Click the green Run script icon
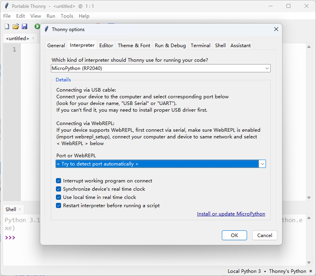The height and width of the screenshot is (276, 316). [x=37, y=26]
